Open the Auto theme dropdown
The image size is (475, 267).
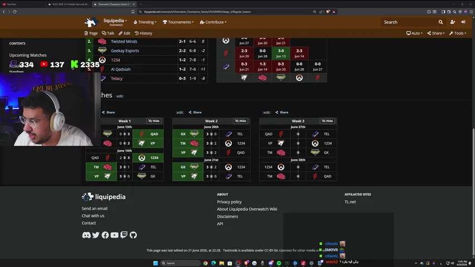414,33
